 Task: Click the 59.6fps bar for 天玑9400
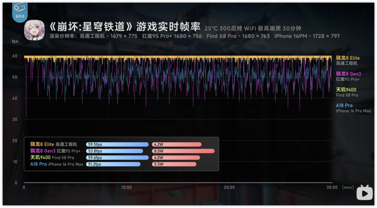click(117, 157)
